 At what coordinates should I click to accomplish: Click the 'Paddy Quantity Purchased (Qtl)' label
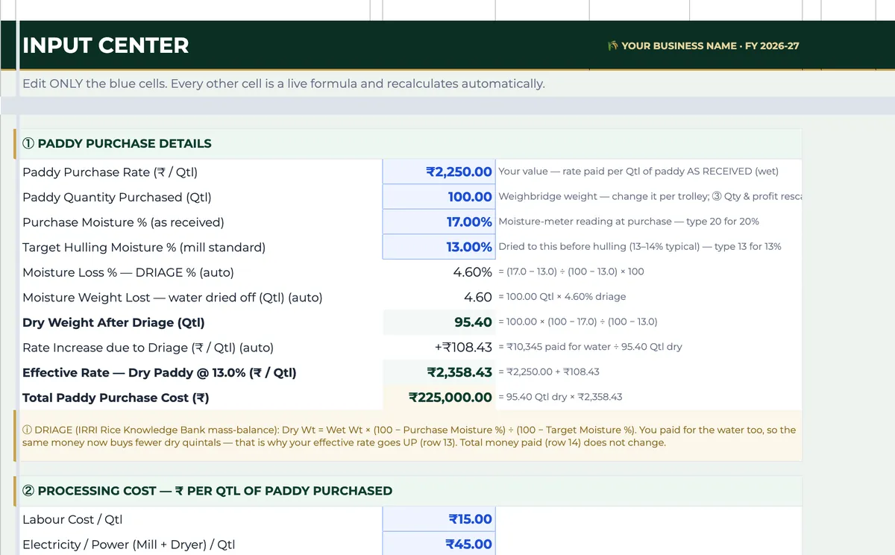click(x=117, y=198)
